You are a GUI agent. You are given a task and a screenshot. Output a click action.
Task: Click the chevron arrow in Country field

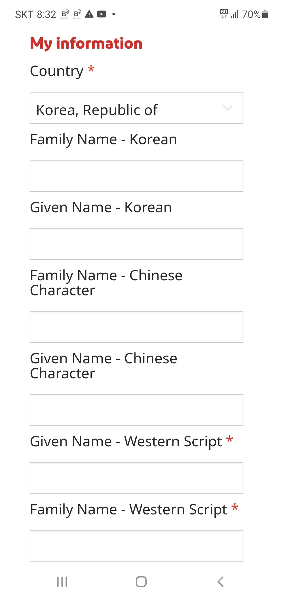point(227,108)
